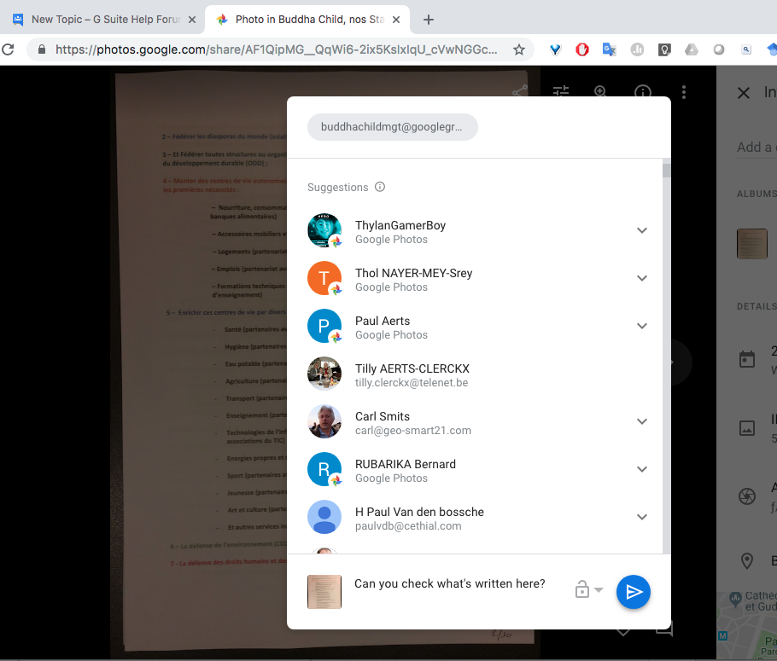Click the calendar date icon in details
Image resolution: width=777 pixels, height=661 pixels.
[x=747, y=359]
